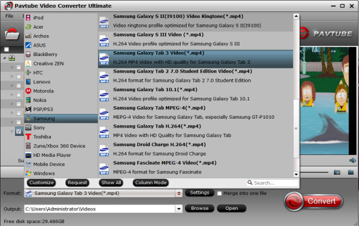This screenshot has height=226, width=359.
Task: Choose Galaxy Tab 2 7.0 Student Edition profile
Action: (196, 77)
